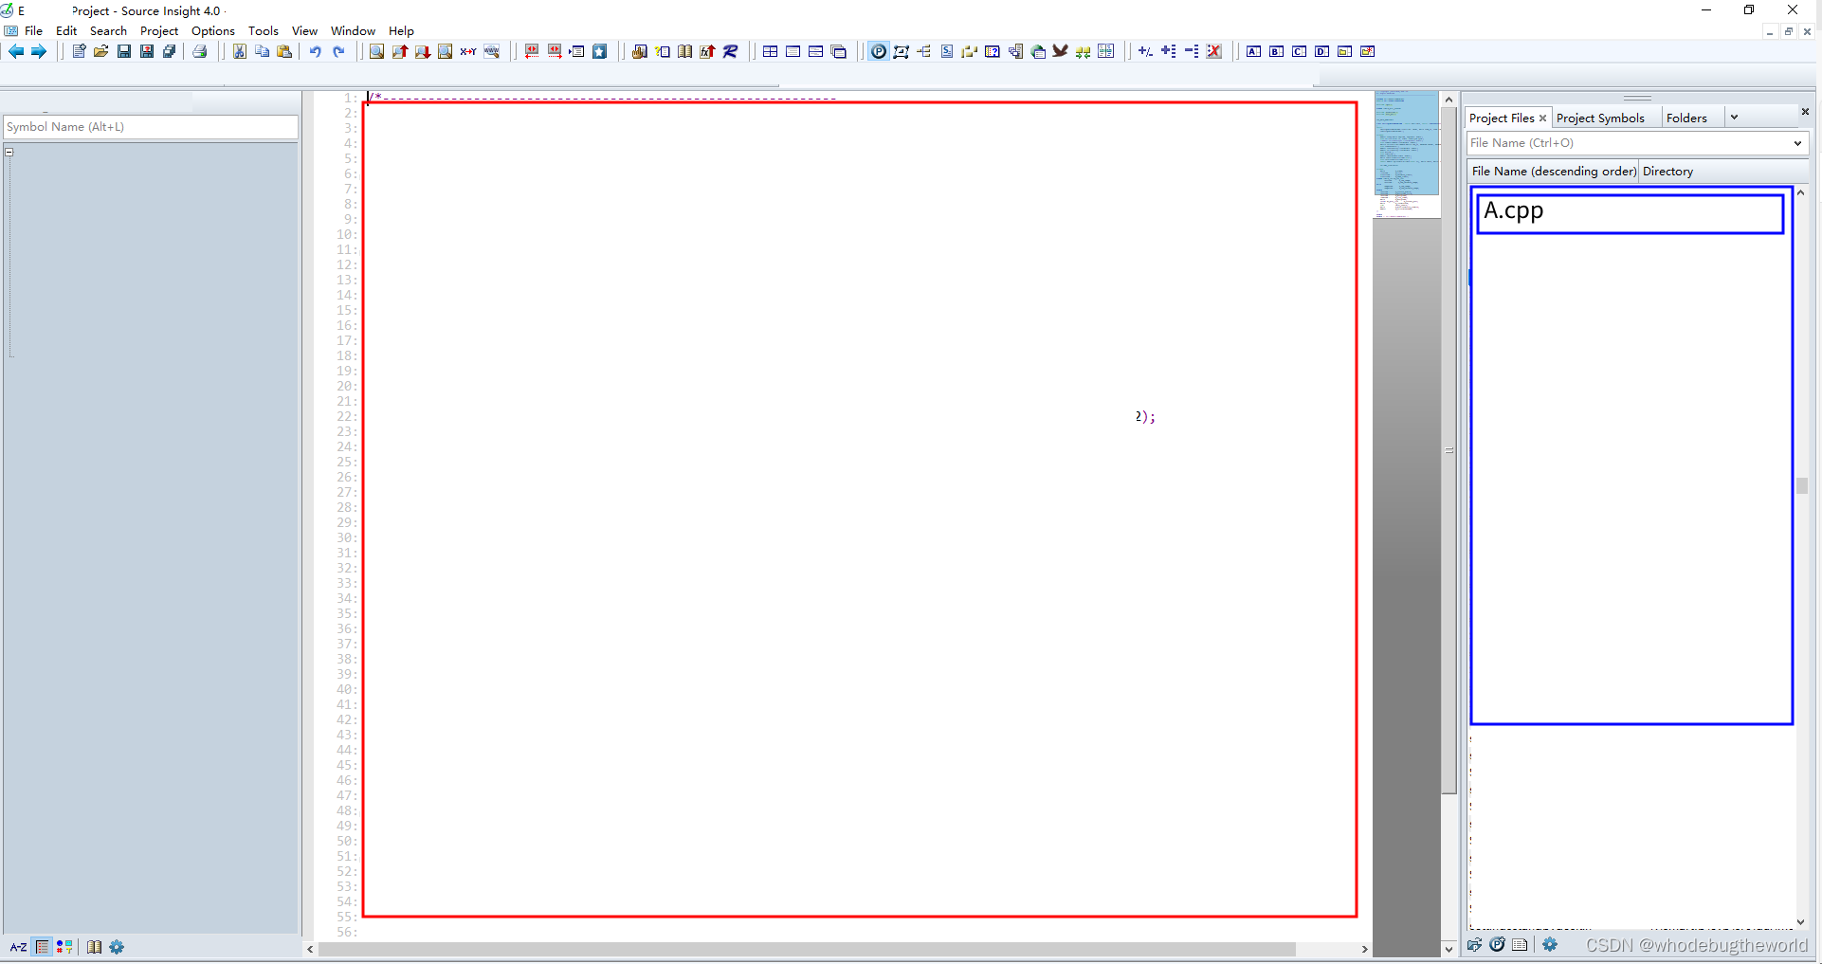Cut selection with the scissors icon

point(240,51)
